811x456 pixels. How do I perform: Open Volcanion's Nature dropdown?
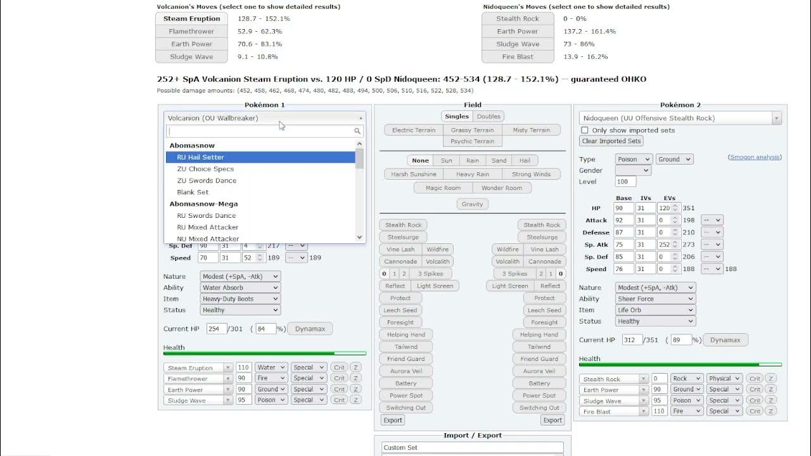[x=240, y=277]
